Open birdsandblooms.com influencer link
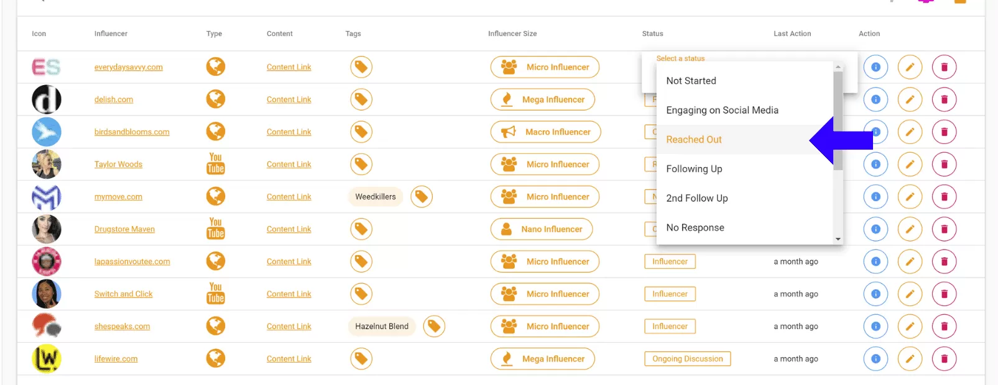998x385 pixels. (x=132, y=132)
